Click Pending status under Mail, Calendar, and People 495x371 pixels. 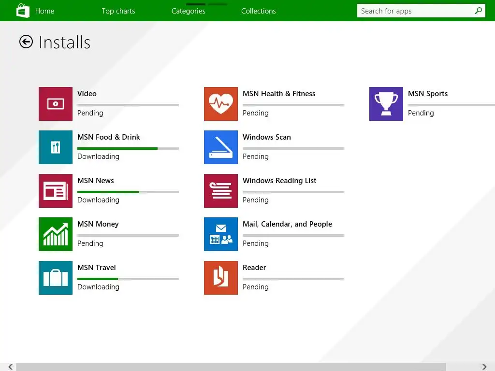256,244
